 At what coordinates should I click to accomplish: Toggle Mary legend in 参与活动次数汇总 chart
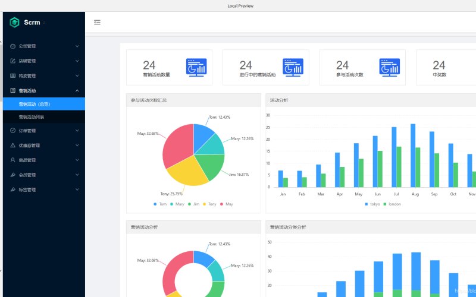coord(177,204)
